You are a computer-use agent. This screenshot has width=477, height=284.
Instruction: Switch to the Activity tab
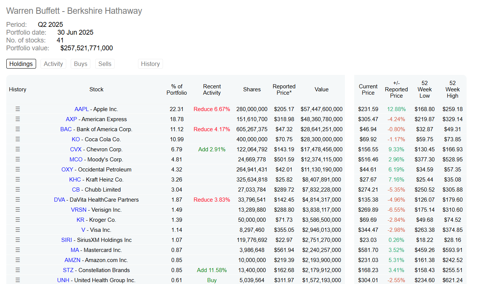pyautogui.click(x=53, y=64)
